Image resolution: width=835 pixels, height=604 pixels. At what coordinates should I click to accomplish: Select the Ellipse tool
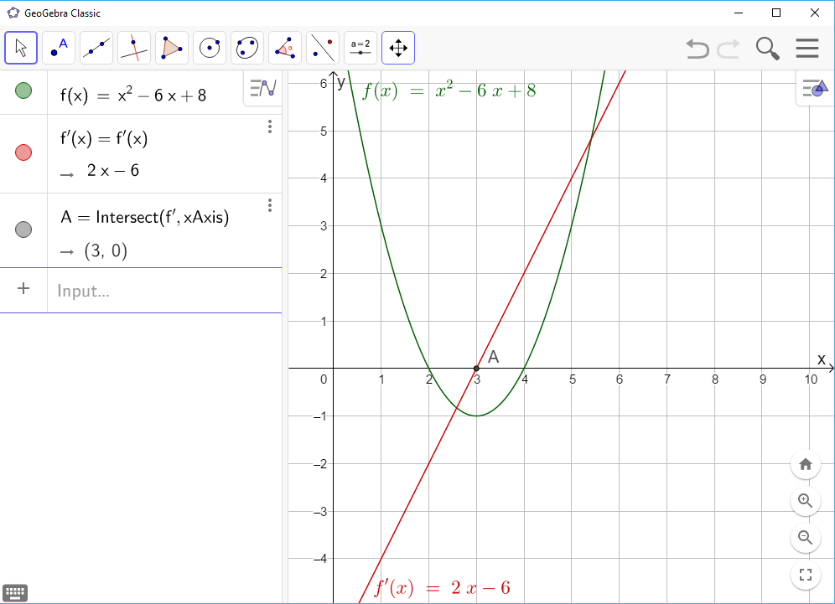(247, 48)
